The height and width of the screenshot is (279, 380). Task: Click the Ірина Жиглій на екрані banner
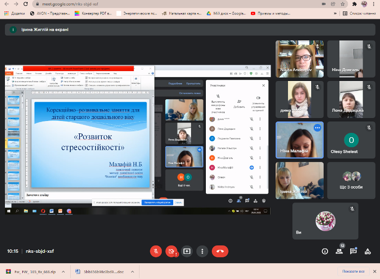coord(190,30)
